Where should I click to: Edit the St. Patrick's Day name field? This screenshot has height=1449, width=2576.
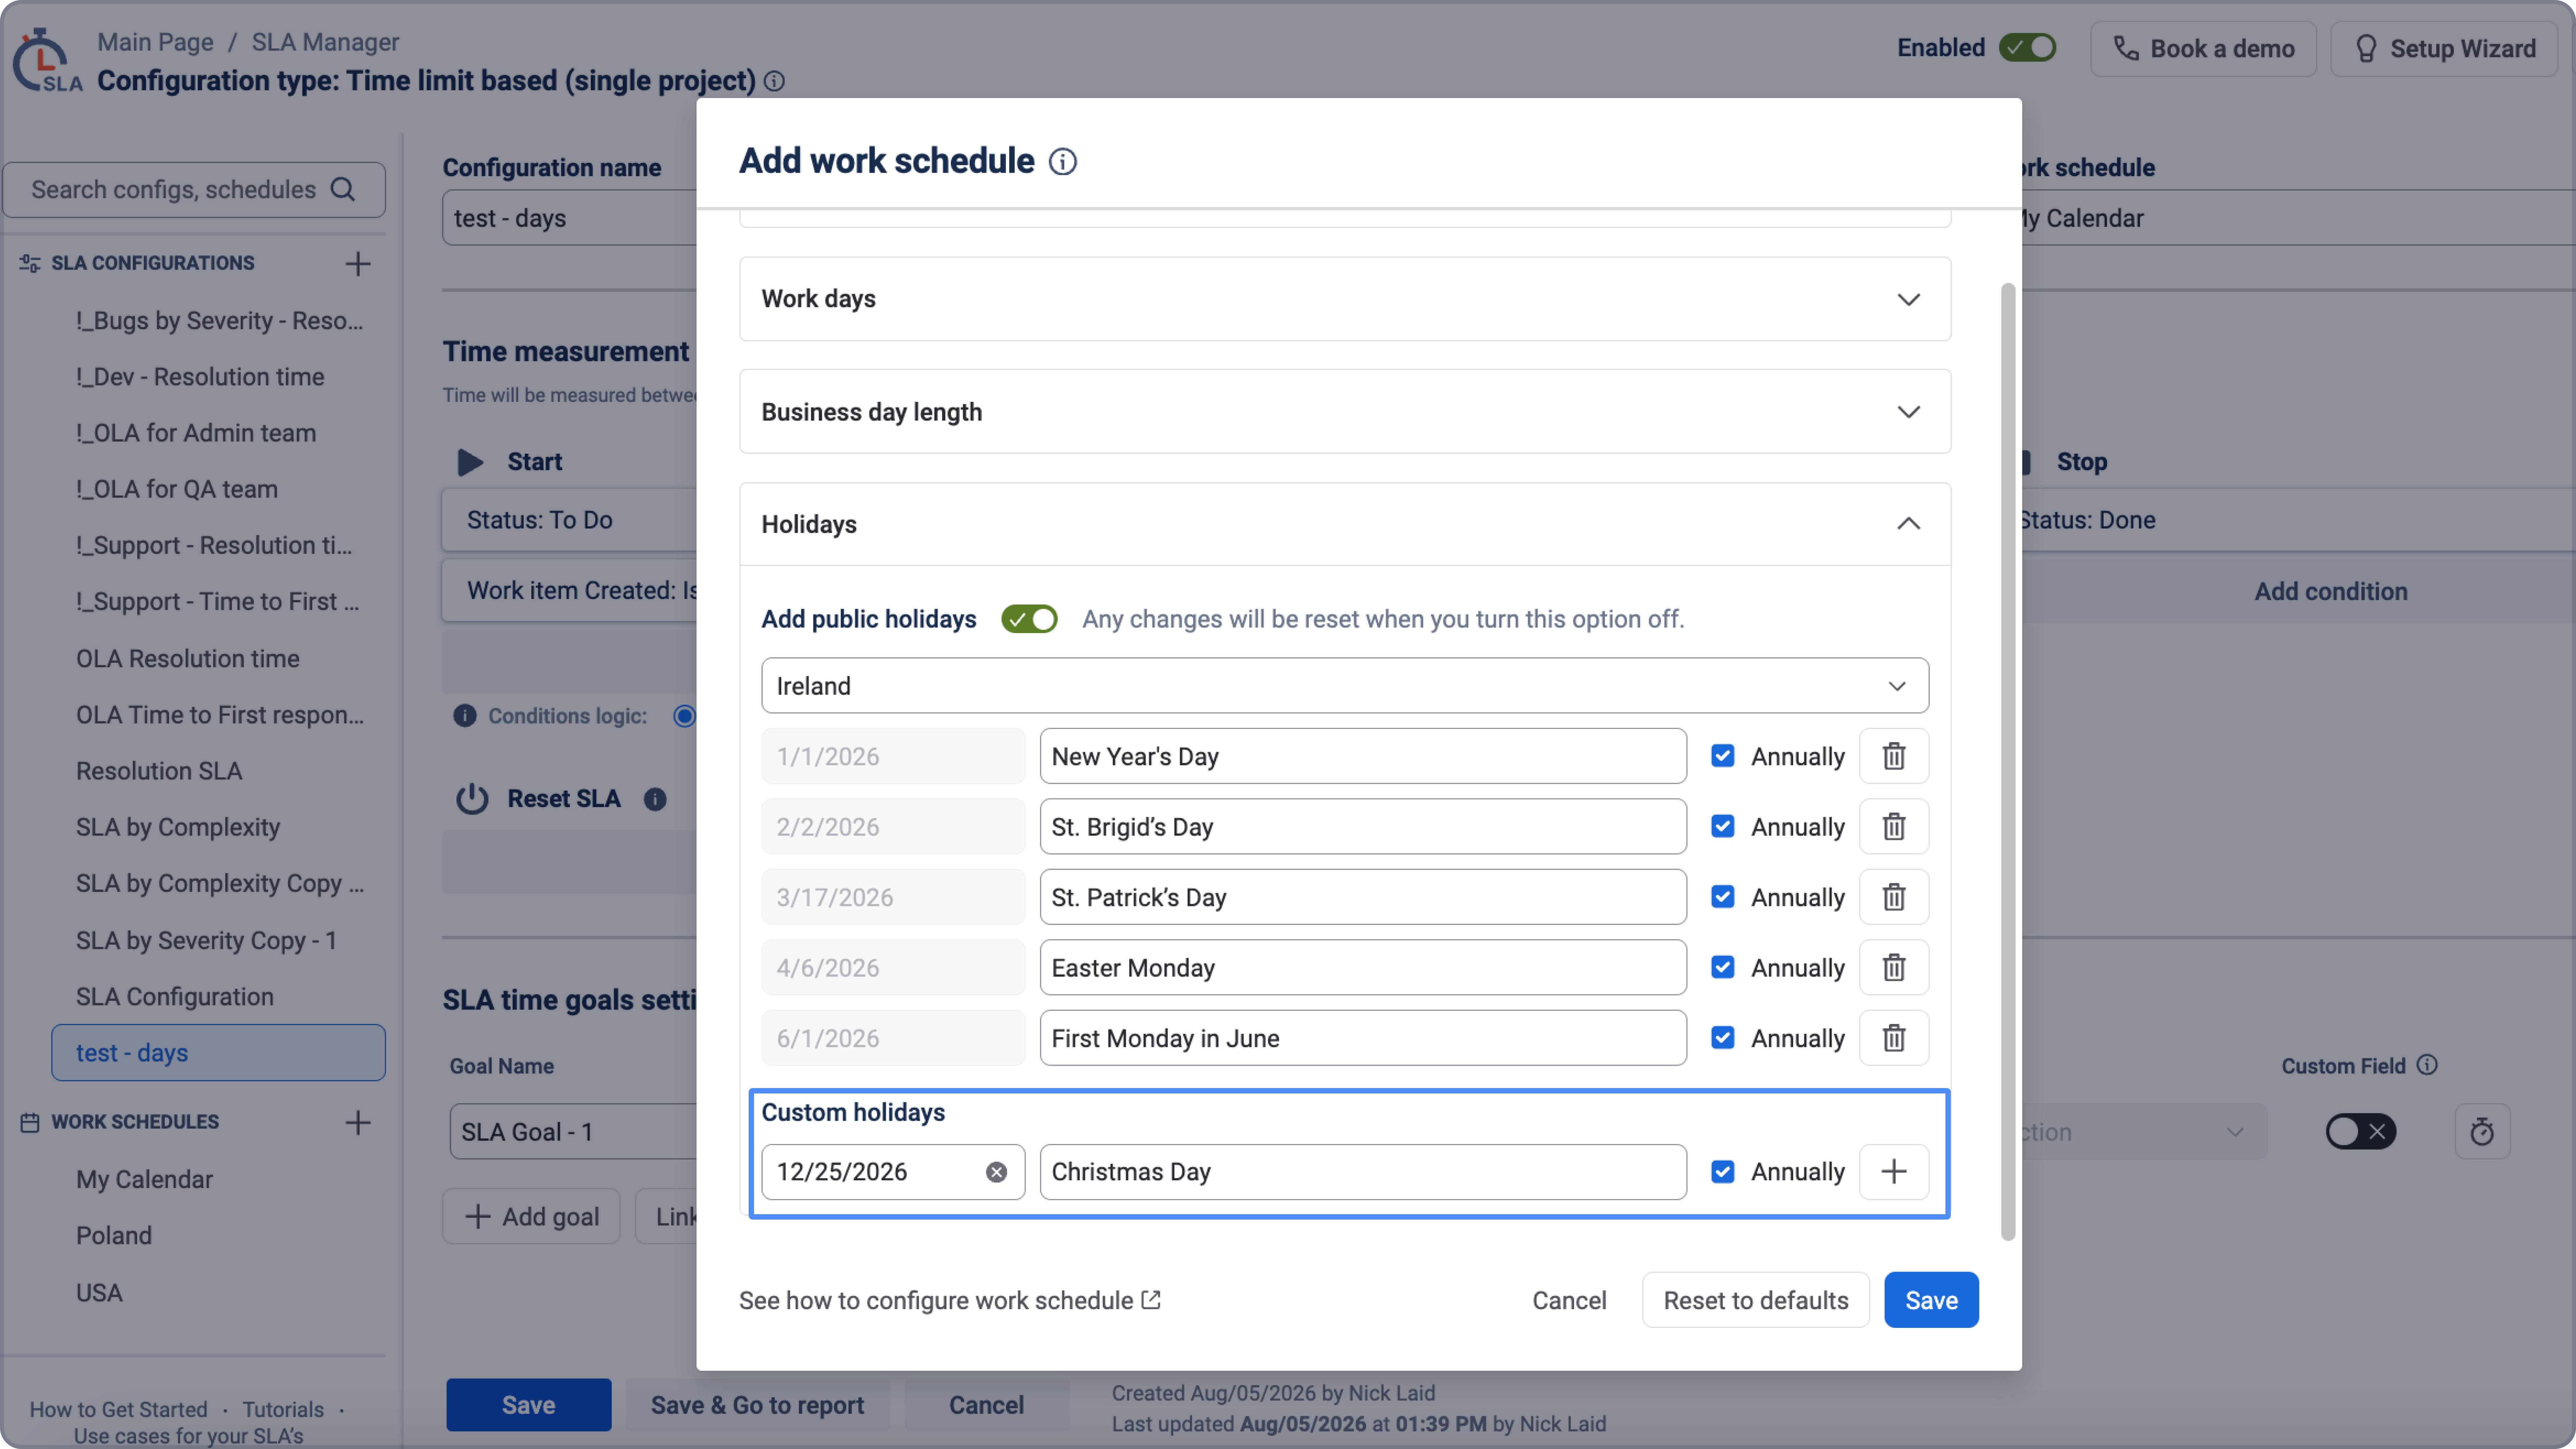coord(1363,897)
